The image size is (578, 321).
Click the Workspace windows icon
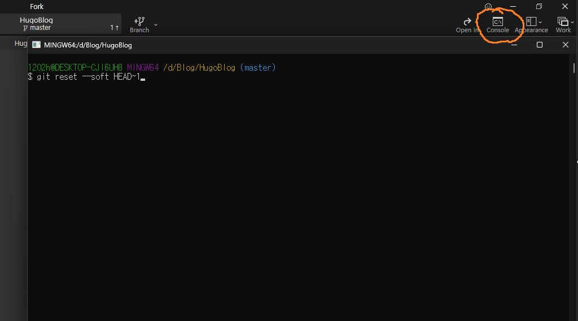(x=562, y=21)
